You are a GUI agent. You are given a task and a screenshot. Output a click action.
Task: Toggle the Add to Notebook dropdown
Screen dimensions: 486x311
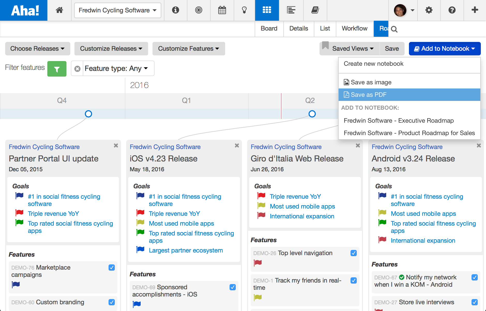pos(445,49)
